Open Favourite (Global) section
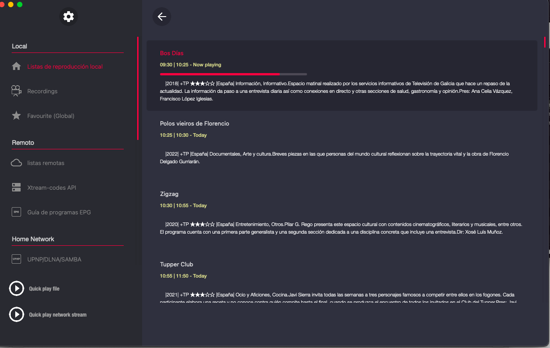Image resolution: width=550 pixels, height=348 pixels. click(x=51, y=116)
